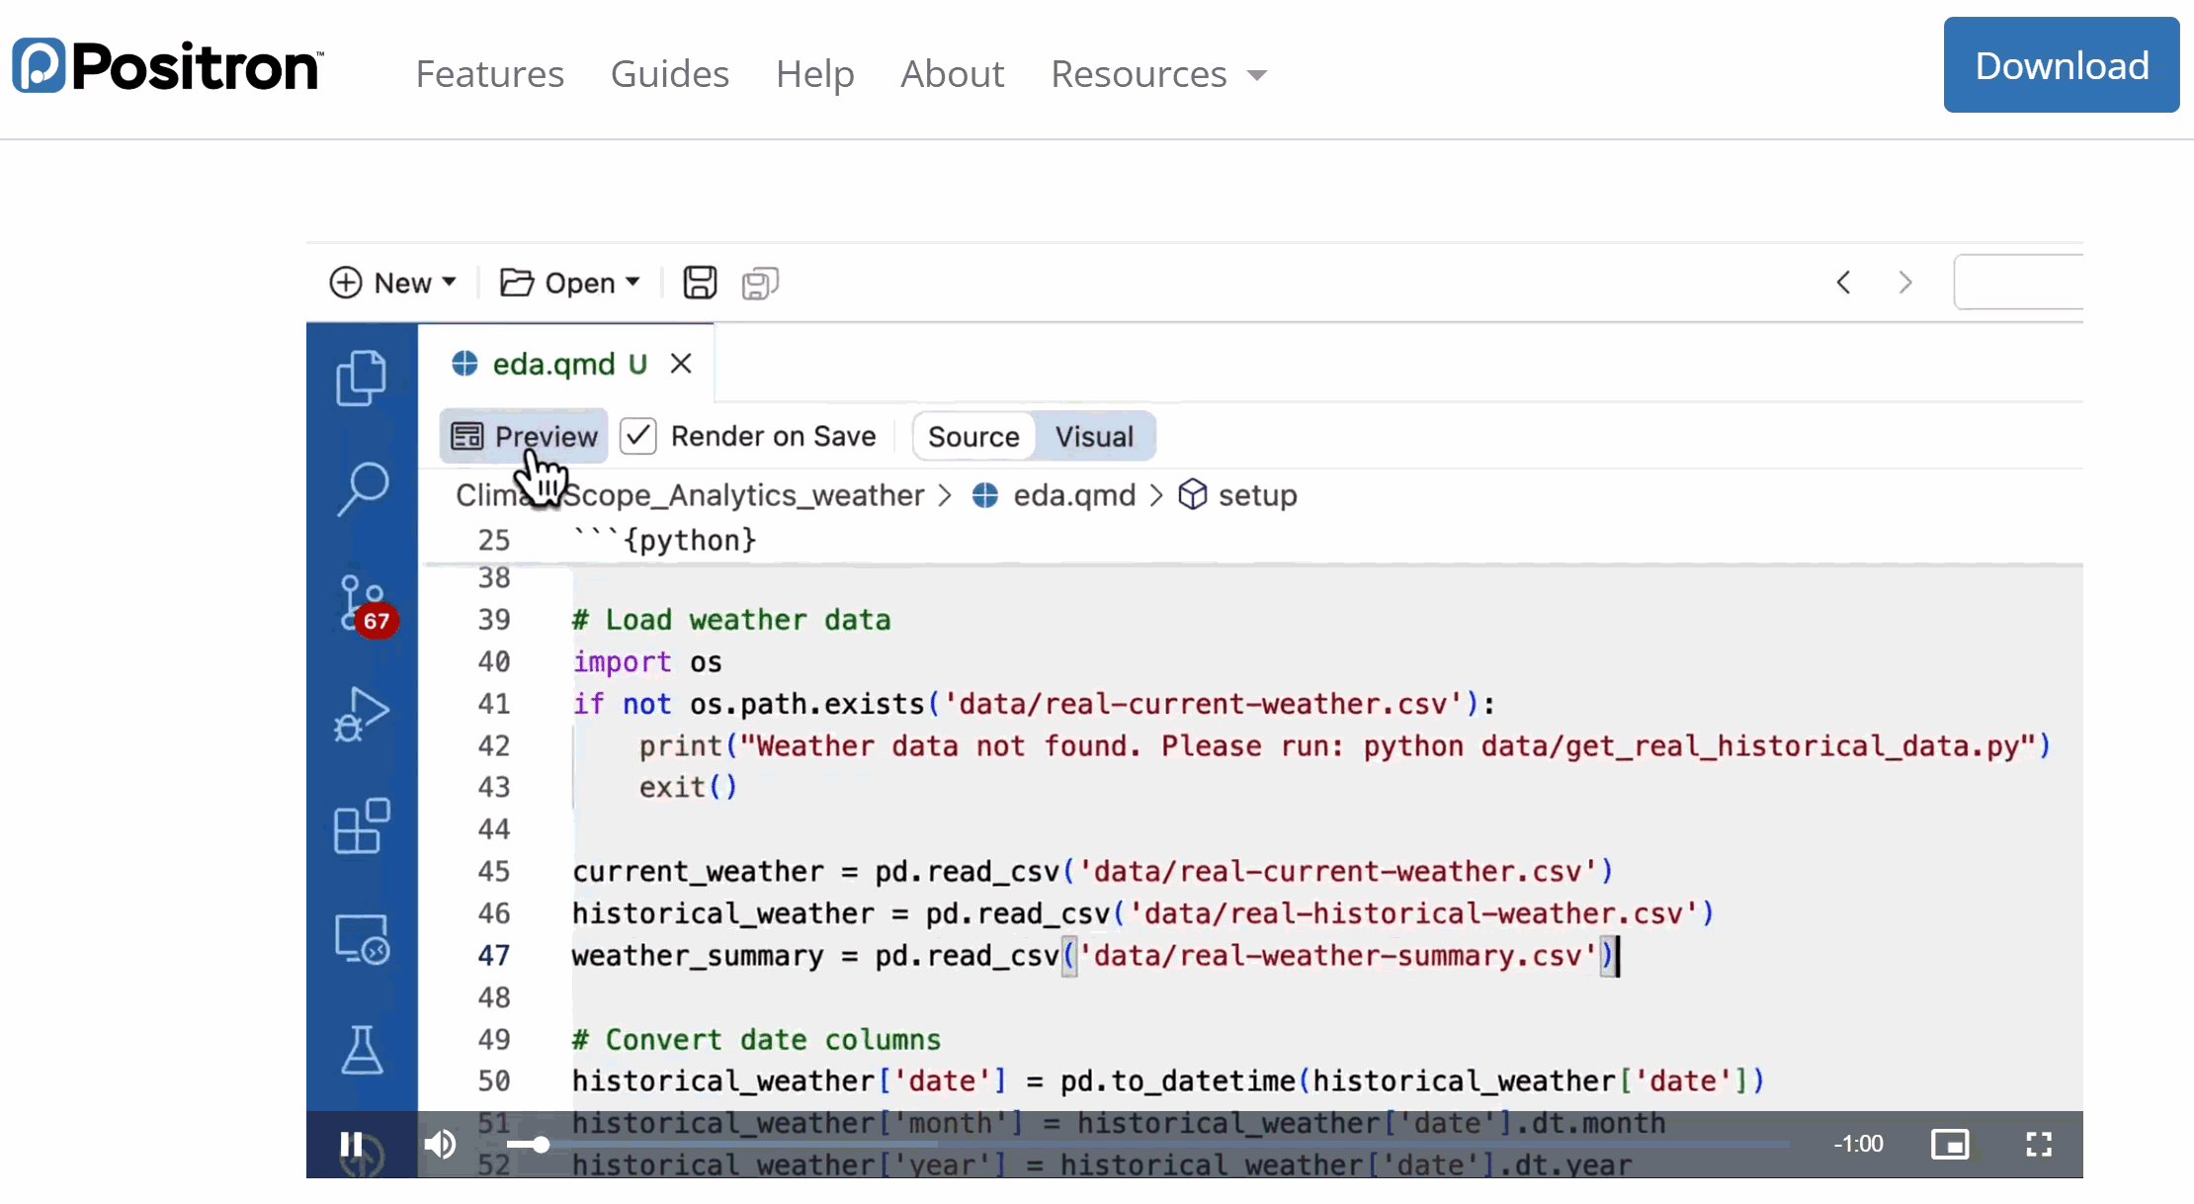Open the Run and Debug icon
This screenshot has height=1204, width=2194.
[362, 714]
